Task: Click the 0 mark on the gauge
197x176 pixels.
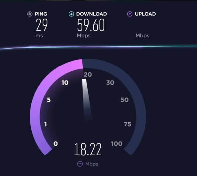Action: 56,144
